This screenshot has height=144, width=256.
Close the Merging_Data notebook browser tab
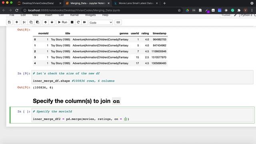tap(108, 3)
